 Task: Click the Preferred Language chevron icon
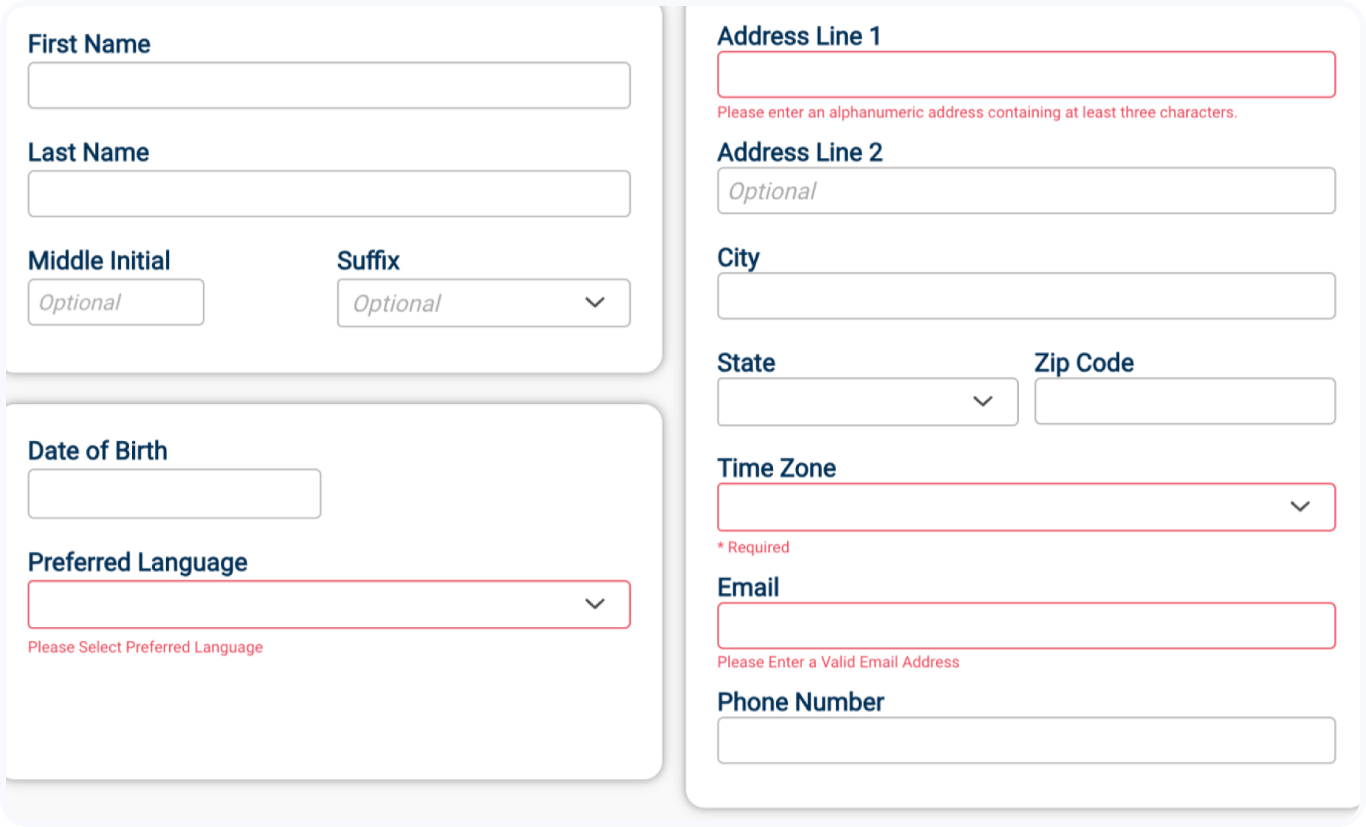click(594, 604)
